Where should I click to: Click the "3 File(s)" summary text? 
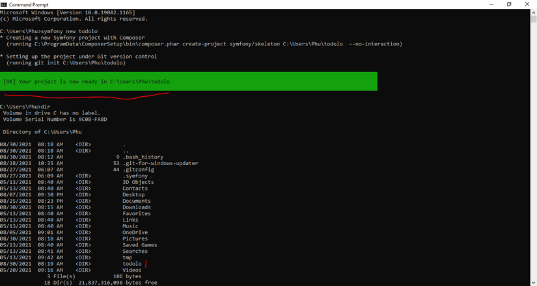[x=61, y=276]
